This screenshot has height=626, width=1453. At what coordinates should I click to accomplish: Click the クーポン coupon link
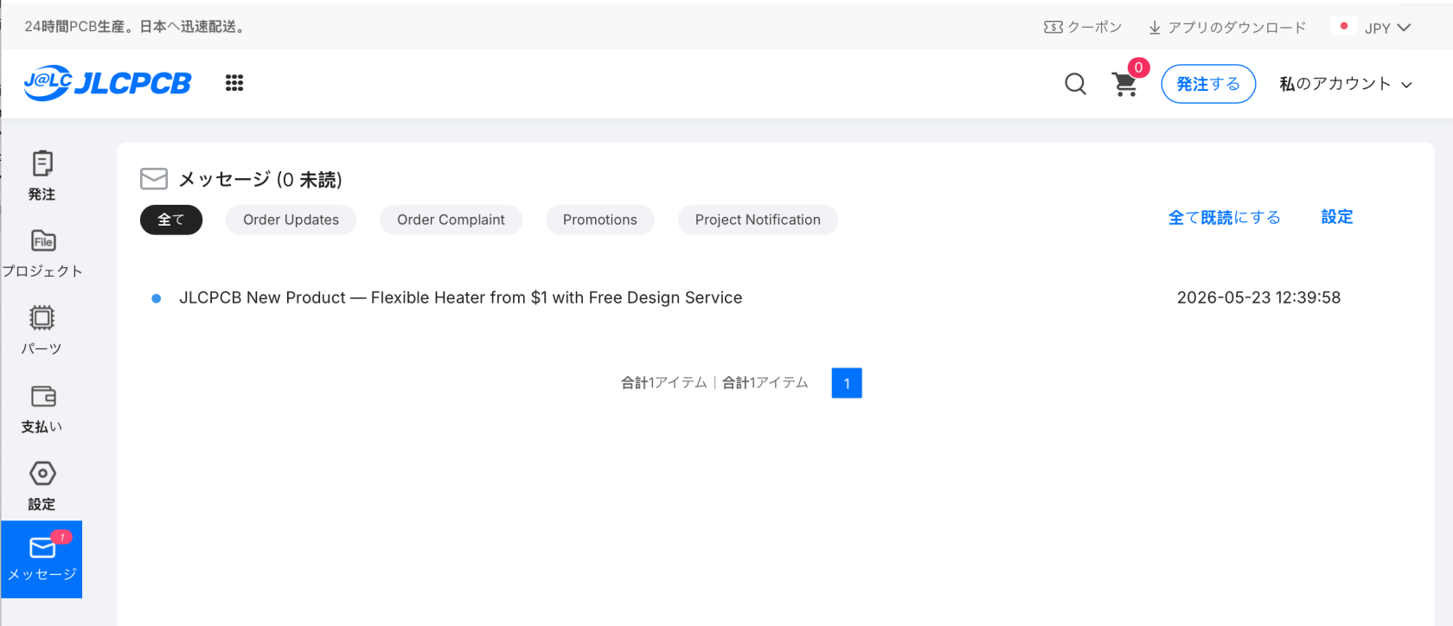pyautogui.click(x=1083, y=28)
